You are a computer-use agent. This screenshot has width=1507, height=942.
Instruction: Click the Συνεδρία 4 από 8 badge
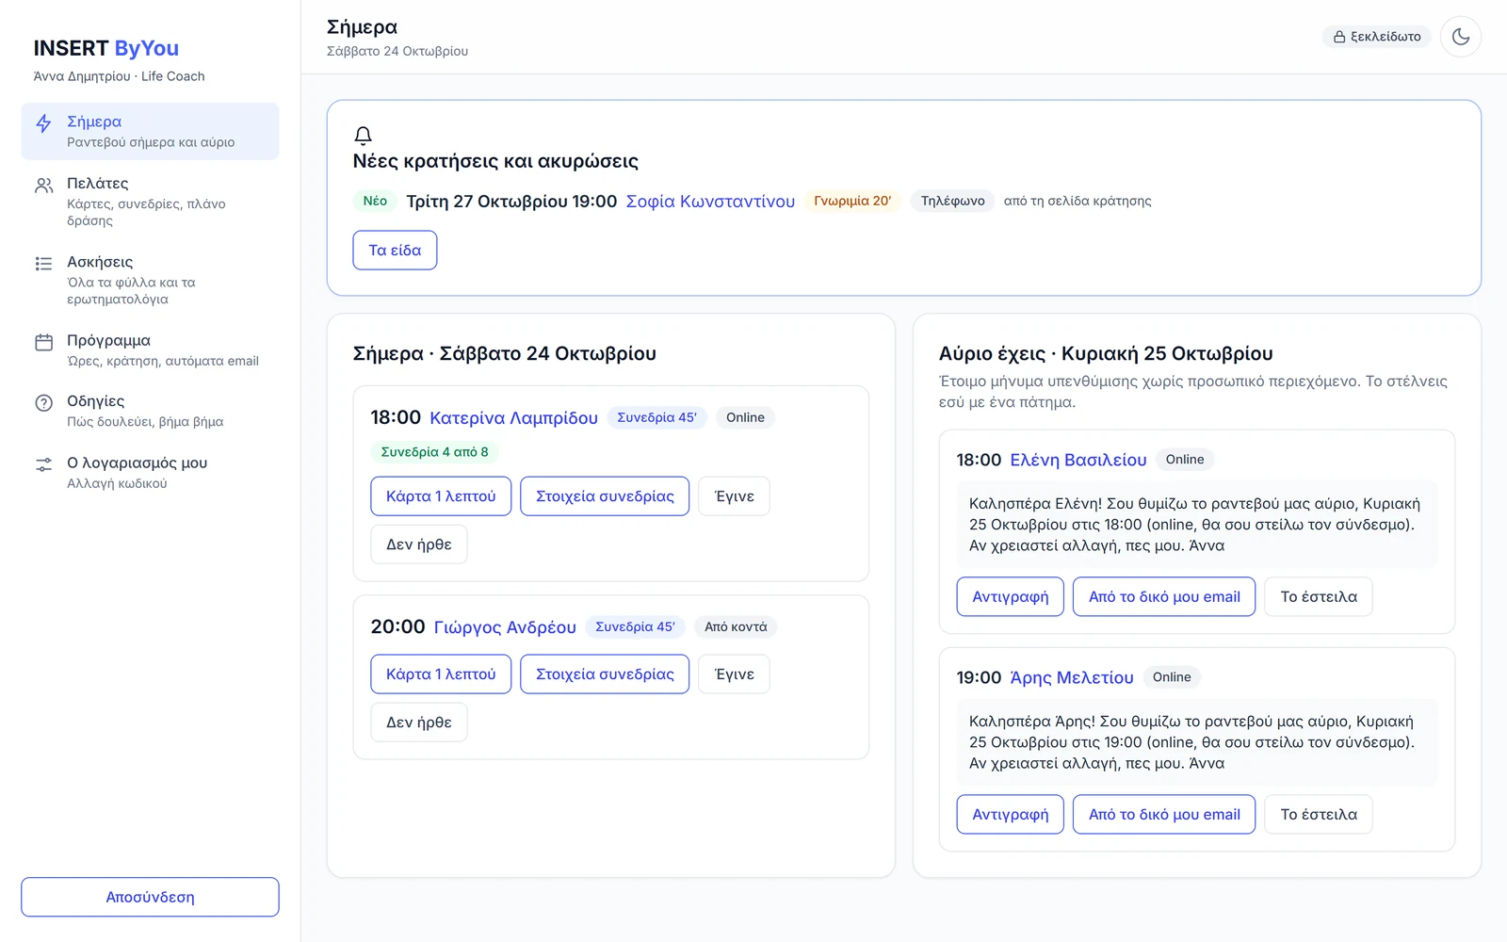tap(434, 452)
